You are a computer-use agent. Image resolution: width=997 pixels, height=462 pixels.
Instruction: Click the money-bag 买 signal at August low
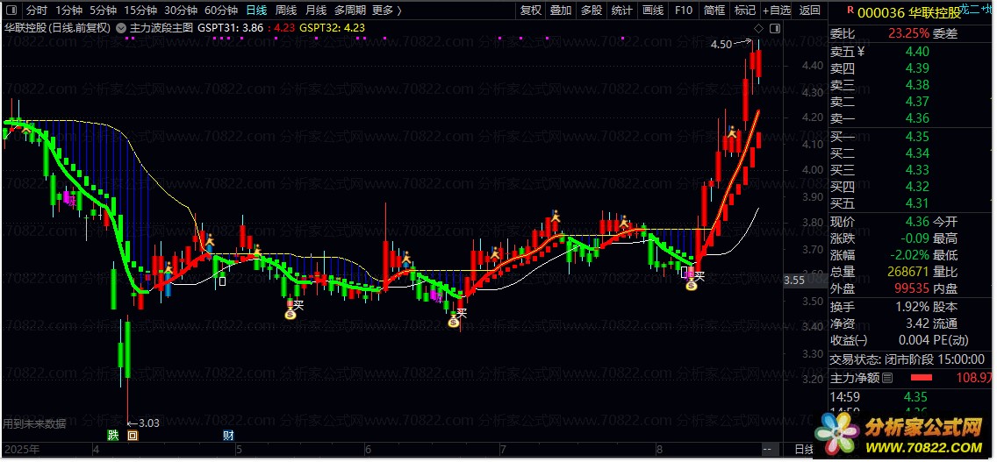click(692, 286)
